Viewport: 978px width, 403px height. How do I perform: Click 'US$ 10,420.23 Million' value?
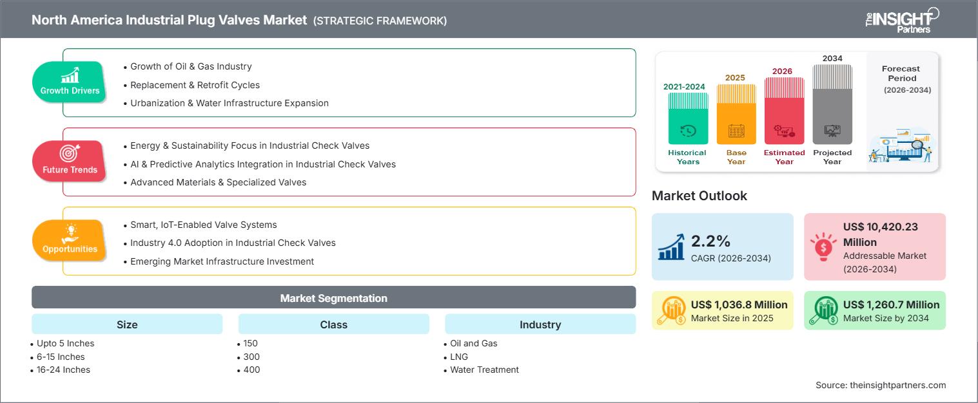tap(881, 234)
